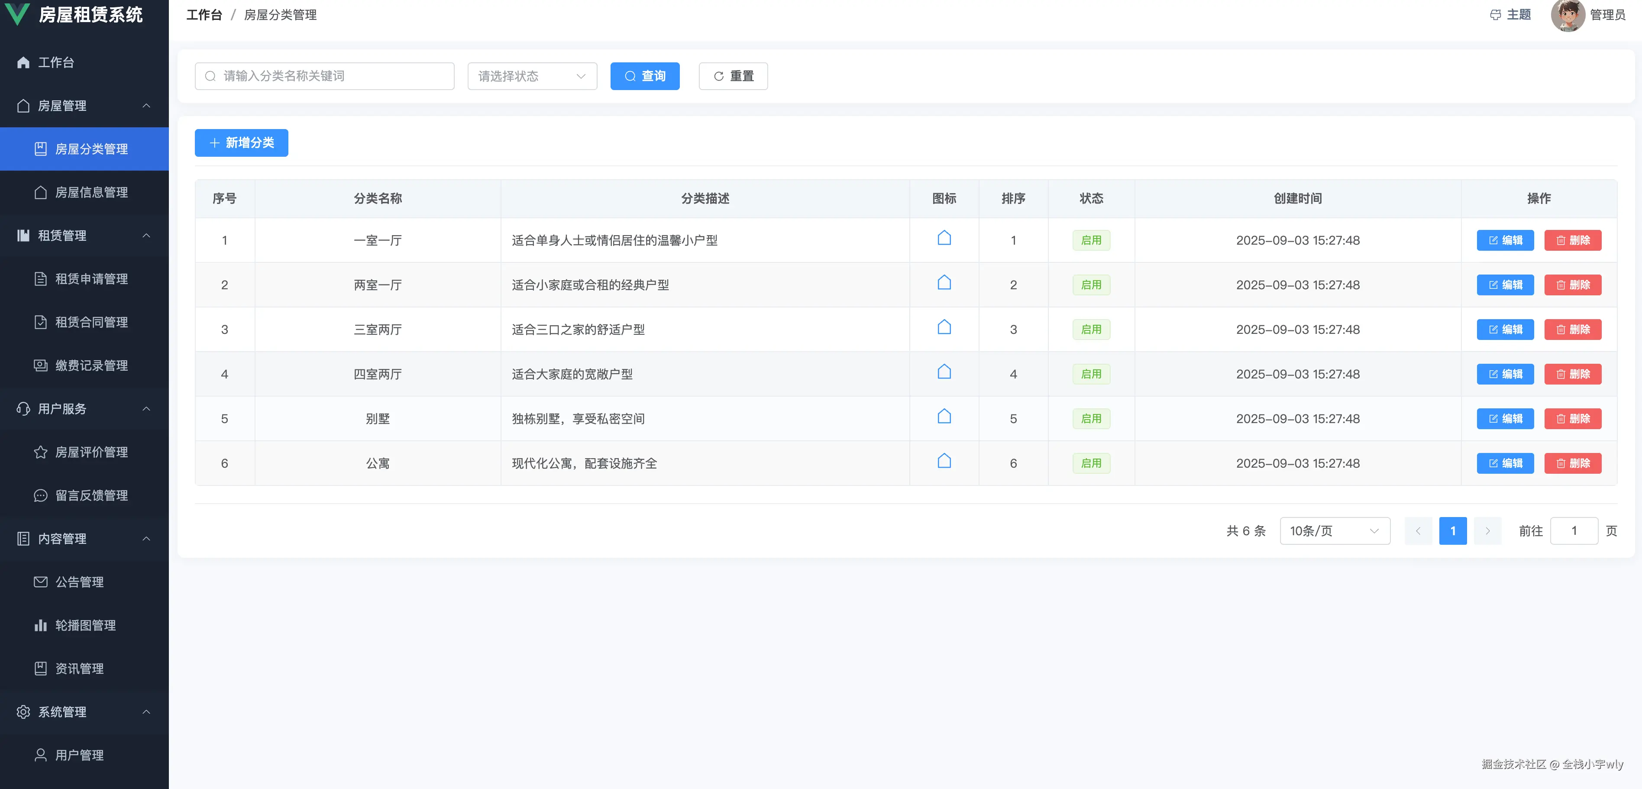Screen dimensions: 1642x789
Task: Click the 主题 theme icon in the header
Action: (x=1495, y=15)
